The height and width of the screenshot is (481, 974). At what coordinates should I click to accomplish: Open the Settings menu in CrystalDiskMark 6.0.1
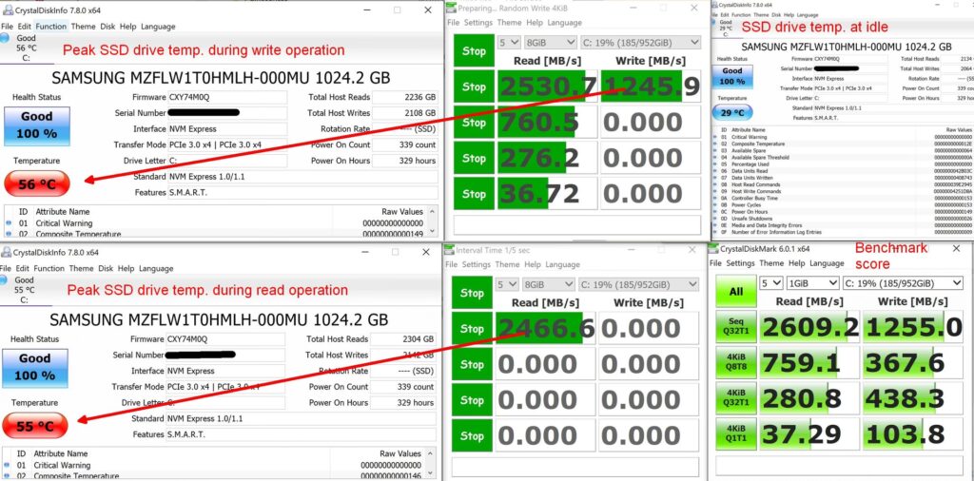[x=740, y=263]
